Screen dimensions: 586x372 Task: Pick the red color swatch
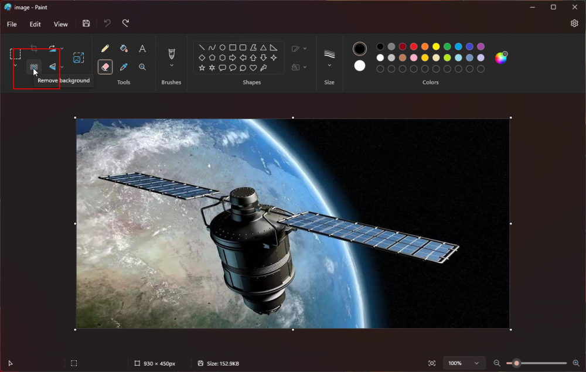pos(414,46)
